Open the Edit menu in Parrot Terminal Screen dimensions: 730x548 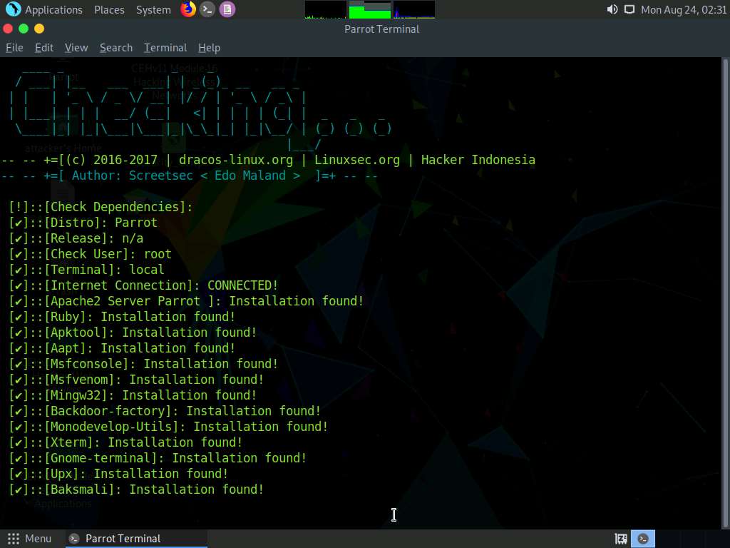coord(44,48)
